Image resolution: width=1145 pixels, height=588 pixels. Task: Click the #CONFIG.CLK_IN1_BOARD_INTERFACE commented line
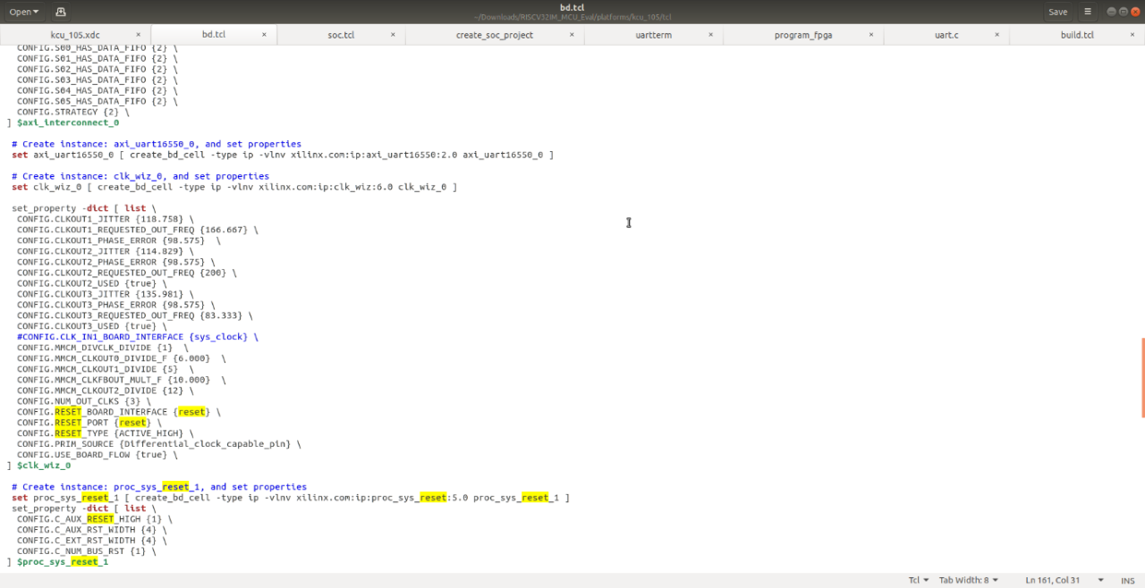point(138,337)
